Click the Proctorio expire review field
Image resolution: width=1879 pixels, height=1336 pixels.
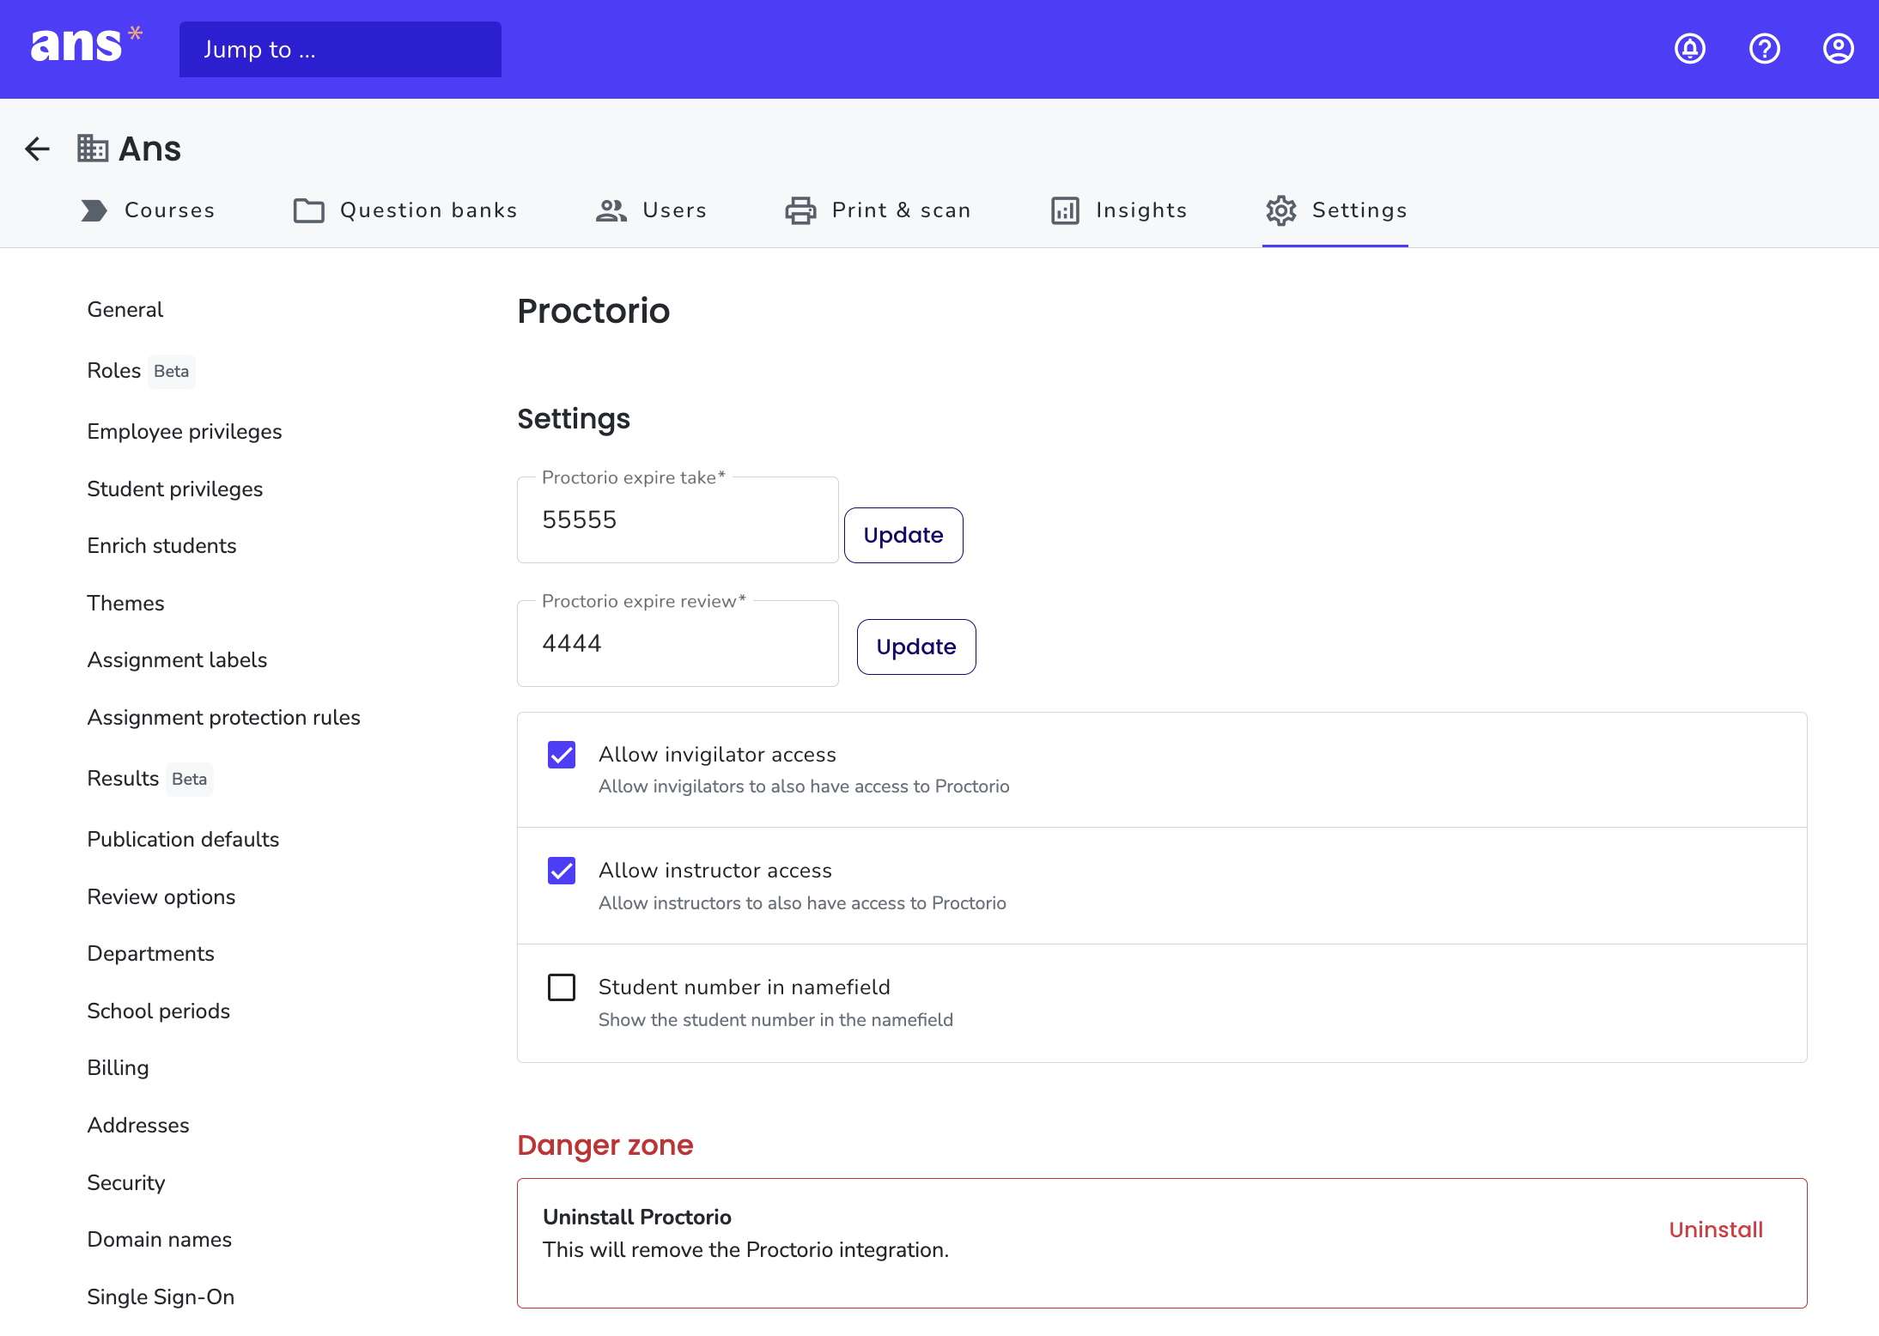click(x=678, y=643)
